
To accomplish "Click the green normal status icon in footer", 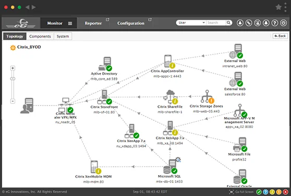I will point(259,192).
